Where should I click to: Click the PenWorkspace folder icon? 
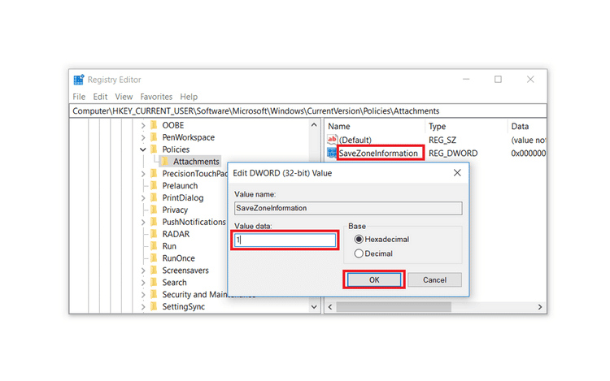pyautogui.click(x=155, y=137)
